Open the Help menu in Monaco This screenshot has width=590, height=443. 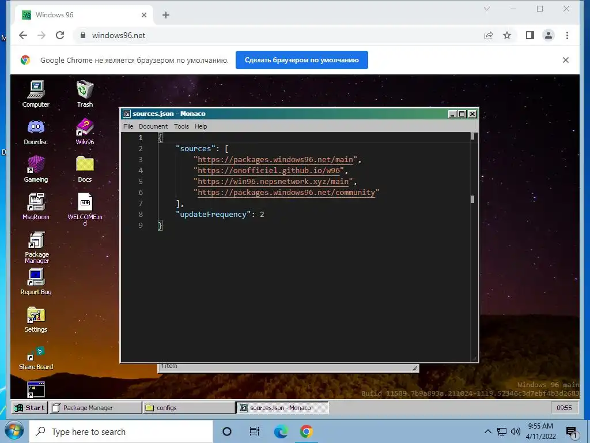[x=201, y=126]
